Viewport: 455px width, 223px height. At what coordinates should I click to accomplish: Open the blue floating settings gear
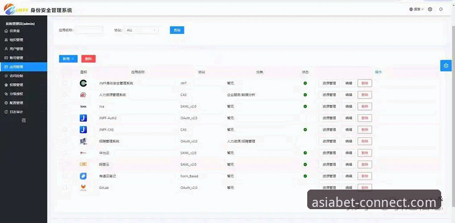point(446,66)
